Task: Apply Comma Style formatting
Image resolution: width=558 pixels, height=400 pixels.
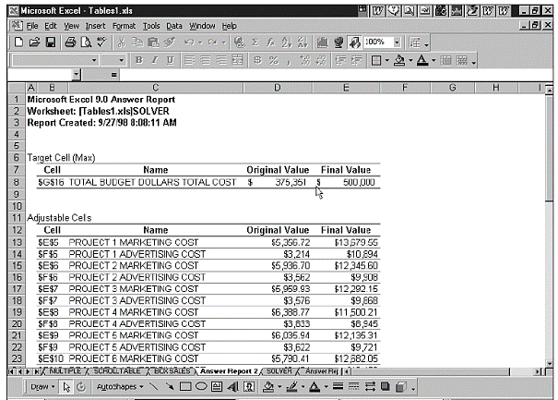Action: pyautogui.click(x=289, y=61)
